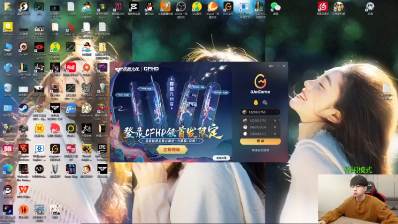Open the 网易云音乐 desktop shortcut
The image size is (398, 224).
click(x=322, y=8)
